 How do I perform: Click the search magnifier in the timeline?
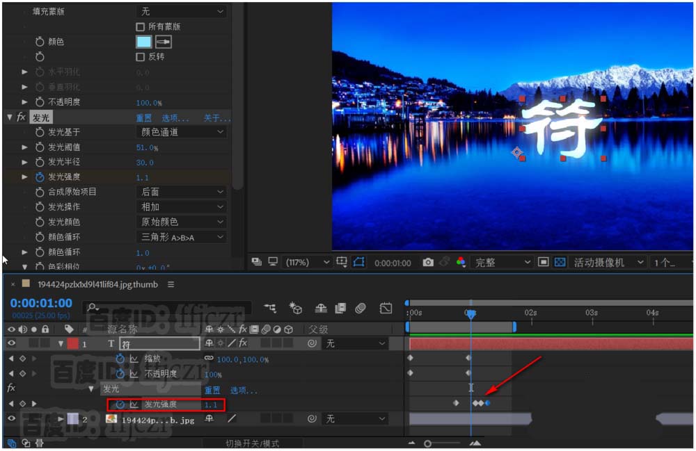pyautogui.click(x=90, y=306)
